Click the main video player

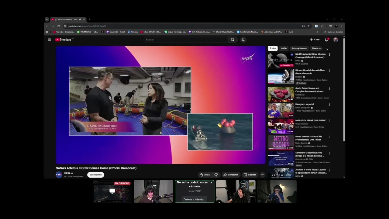(x=160, y=105)
